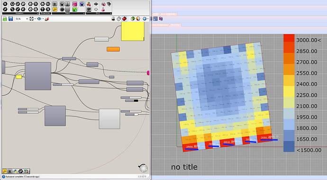Image resolution: width=327 pixels, height=180 pixels.
Task: Expand the zoom extents dropdown arrow
Action: coord(35,19)
